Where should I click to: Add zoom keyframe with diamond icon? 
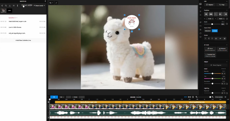point(227,24)
